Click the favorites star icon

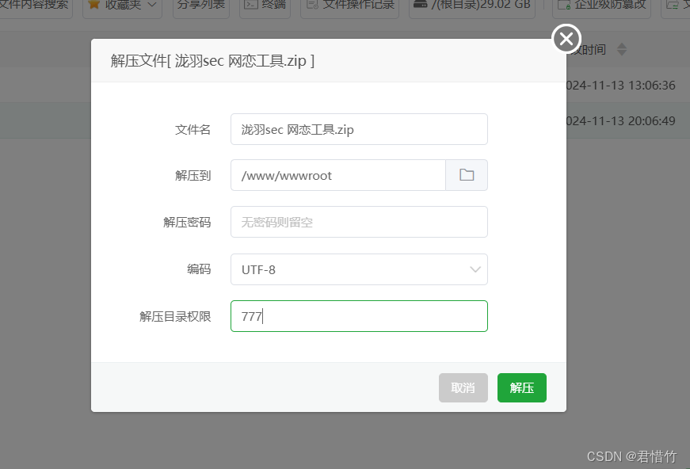(x=93, y=5)
